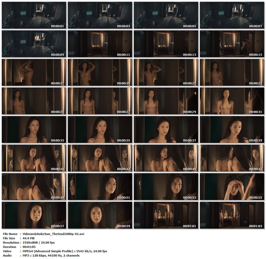The height and width of the screenshot is (259, 266).
Task: Select the frame stamped 00:00:57
Action: coord(34,215)
